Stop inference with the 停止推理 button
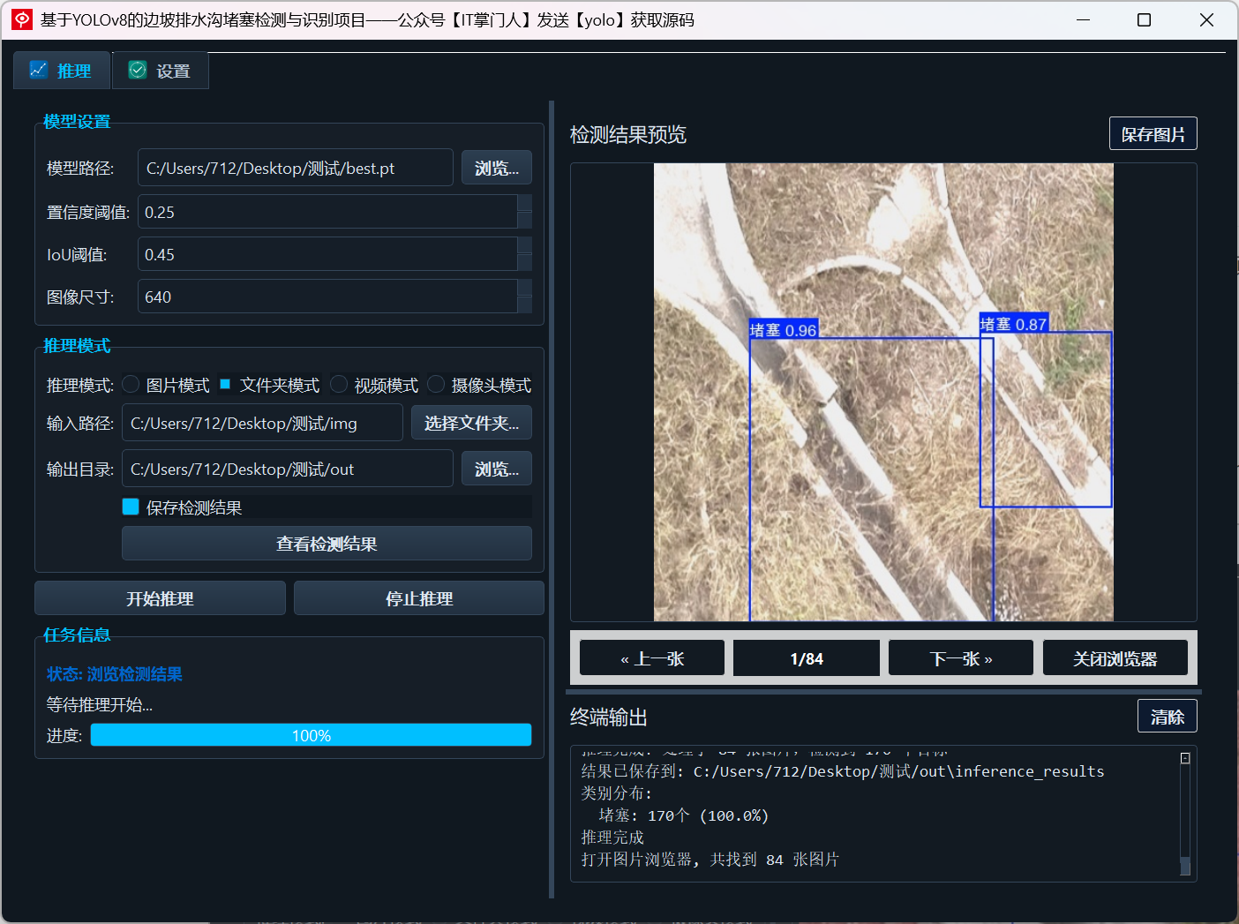1239x924 pixels. [x=418, y=597]
